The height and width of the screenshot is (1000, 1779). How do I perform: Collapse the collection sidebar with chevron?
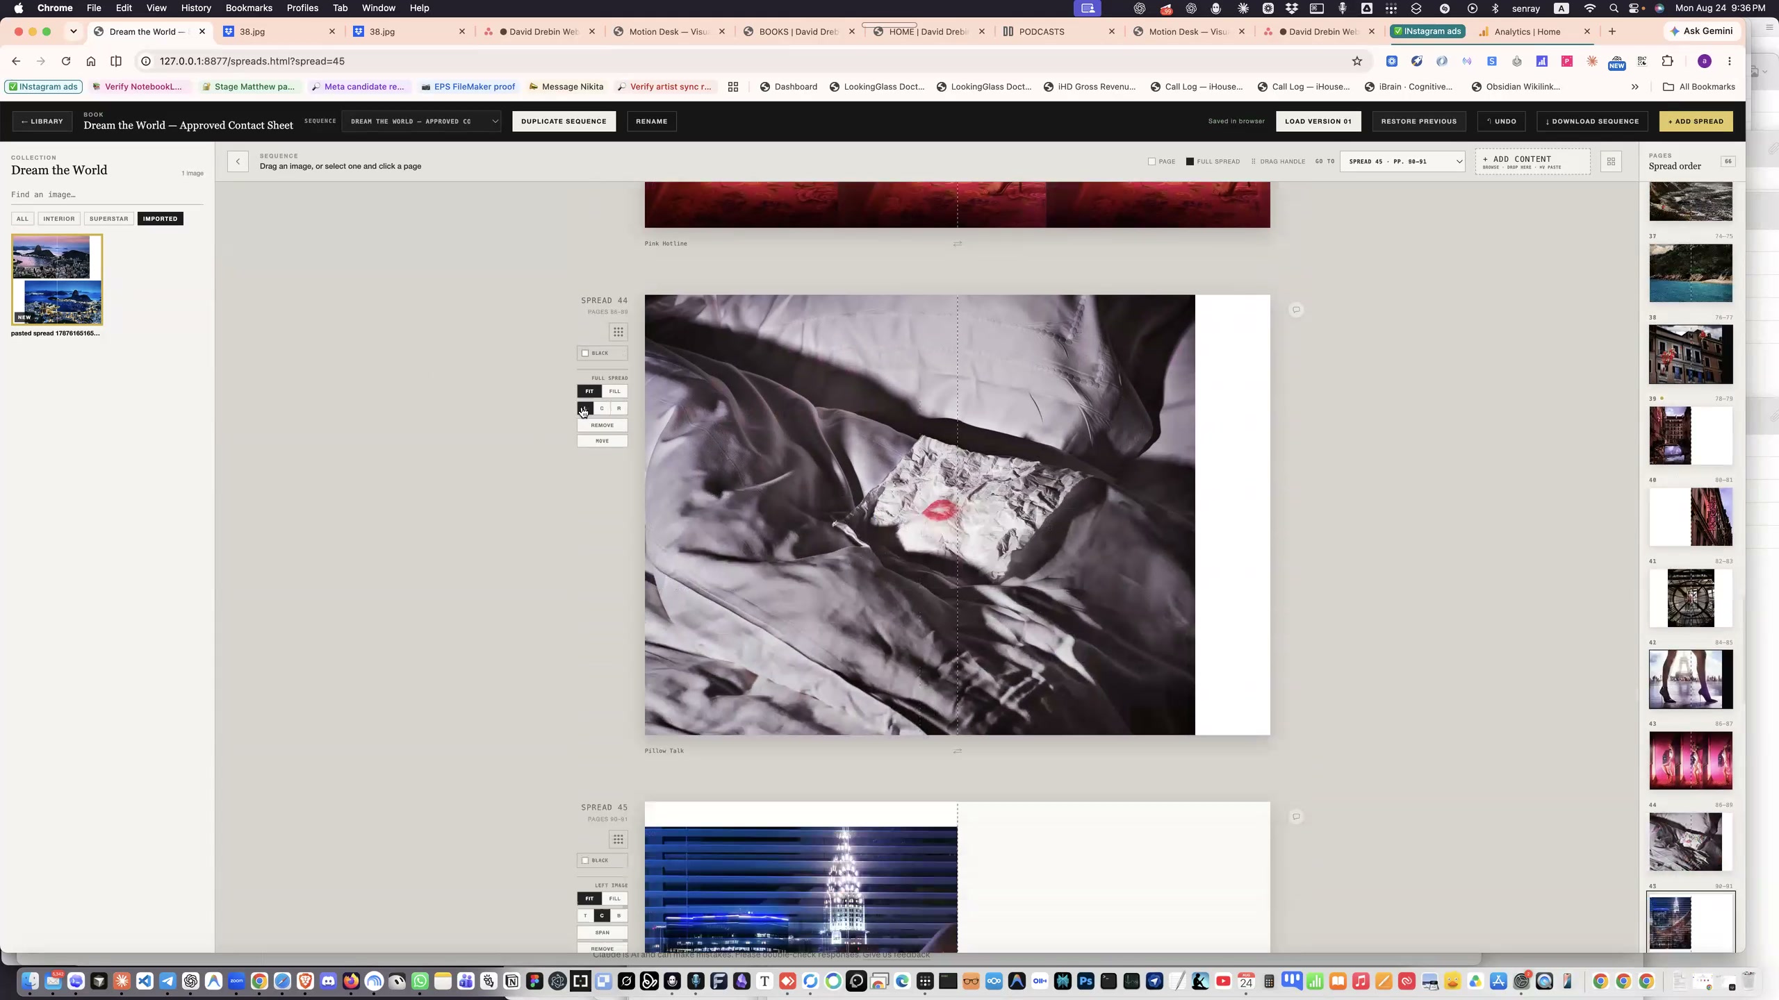tap(238, 162)
